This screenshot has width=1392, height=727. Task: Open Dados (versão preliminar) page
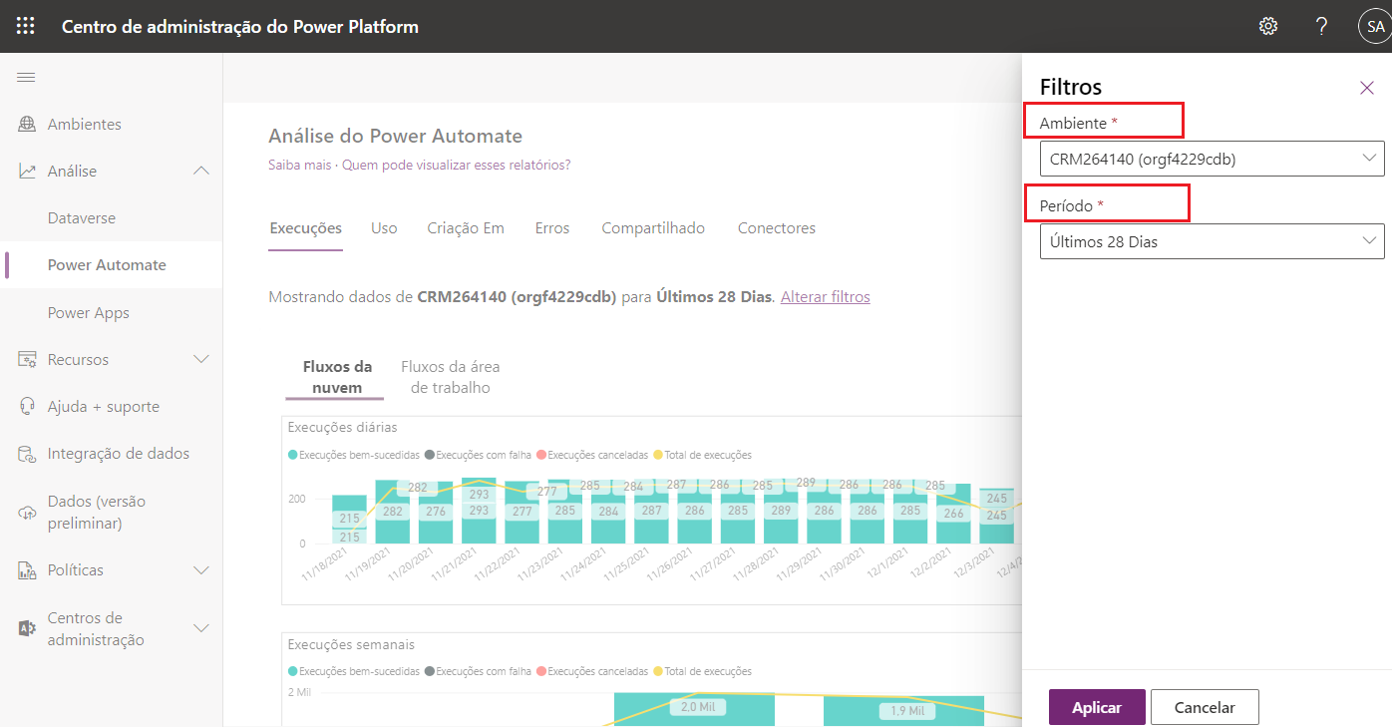coord(97,512)
